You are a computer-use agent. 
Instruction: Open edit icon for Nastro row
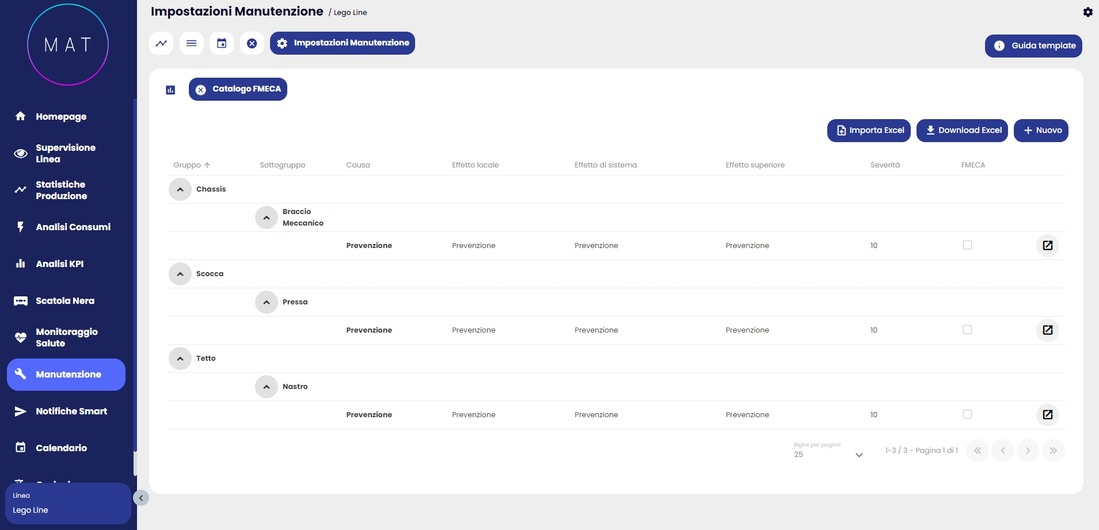click(1047, 415)
